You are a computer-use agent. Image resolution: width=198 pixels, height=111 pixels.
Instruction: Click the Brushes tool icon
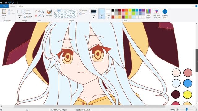(x=49, y=12)
